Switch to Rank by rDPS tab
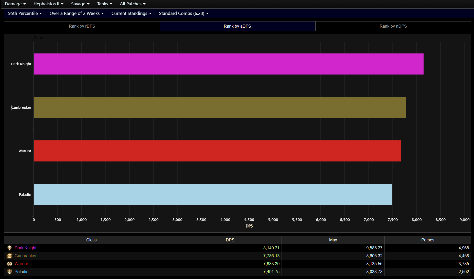 pyautogui.click(x=82, y=26)
